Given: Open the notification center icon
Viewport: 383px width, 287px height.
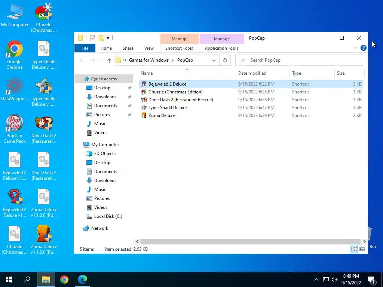Looking at the screenshot, I should coord(371,280).
